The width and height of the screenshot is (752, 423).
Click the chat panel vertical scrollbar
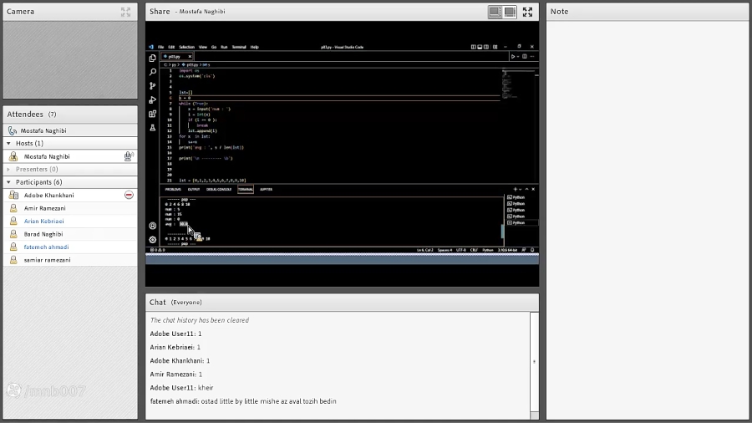535,362
